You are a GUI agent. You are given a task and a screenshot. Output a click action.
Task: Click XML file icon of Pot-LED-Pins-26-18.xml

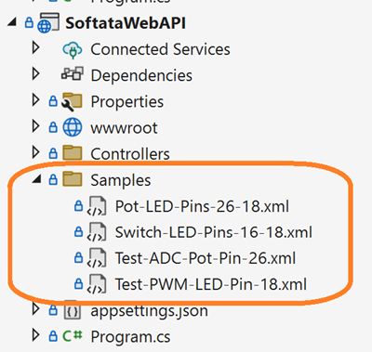[97, 206]
